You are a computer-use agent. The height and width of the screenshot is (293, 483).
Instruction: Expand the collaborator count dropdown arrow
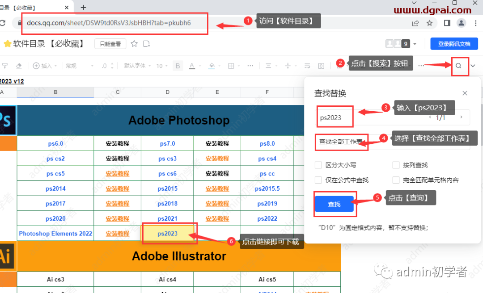[x=415, y=44]
